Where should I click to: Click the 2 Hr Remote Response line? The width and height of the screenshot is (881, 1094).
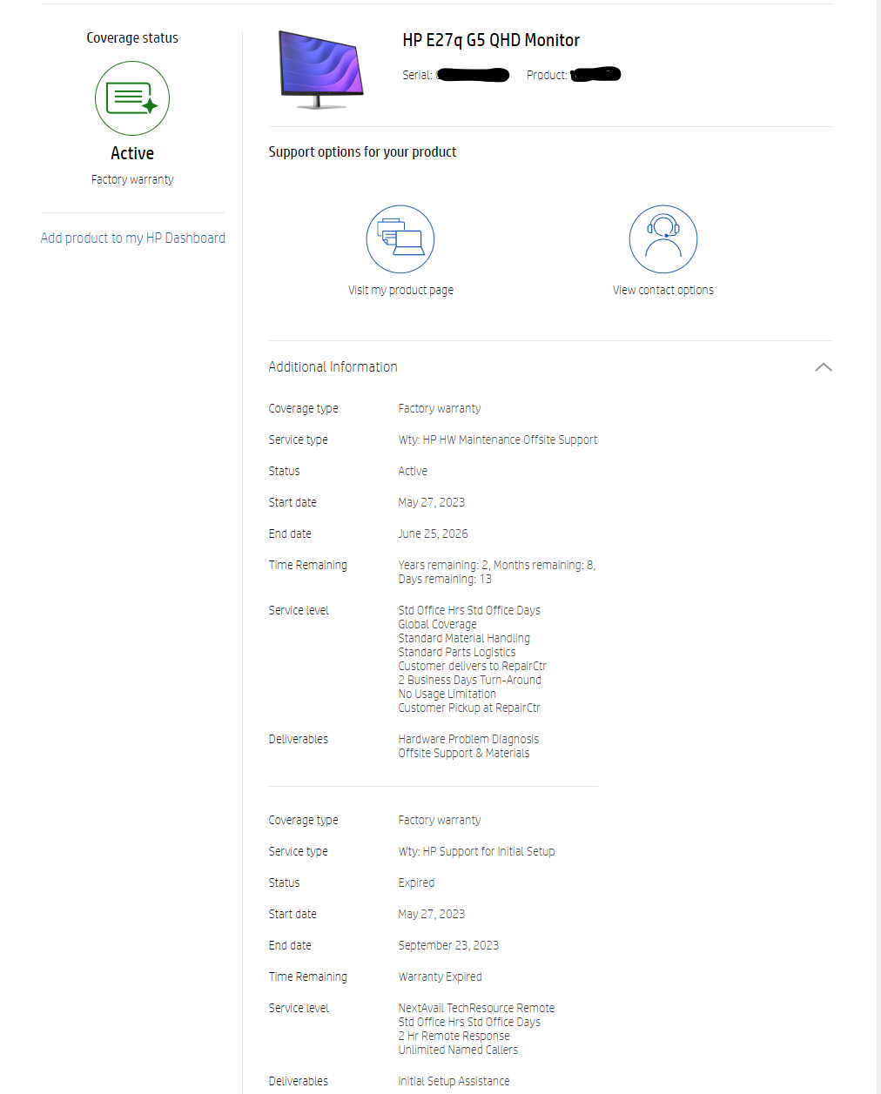click(x=454, y=1036)
